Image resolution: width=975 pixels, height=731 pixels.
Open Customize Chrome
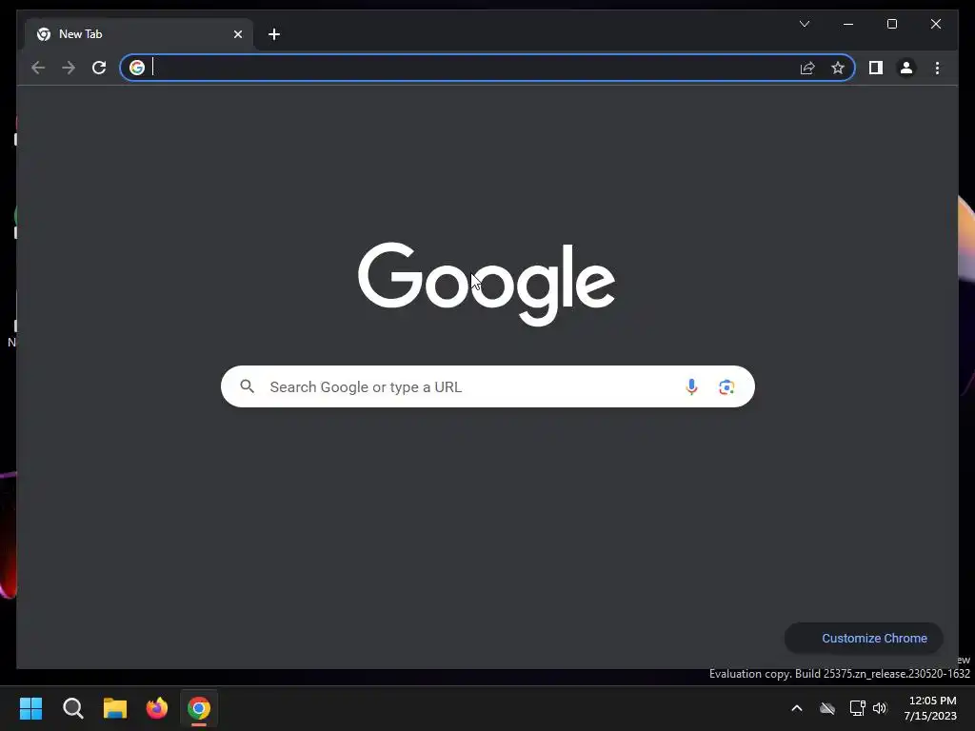pyautogui.click(x=864, y=639)
